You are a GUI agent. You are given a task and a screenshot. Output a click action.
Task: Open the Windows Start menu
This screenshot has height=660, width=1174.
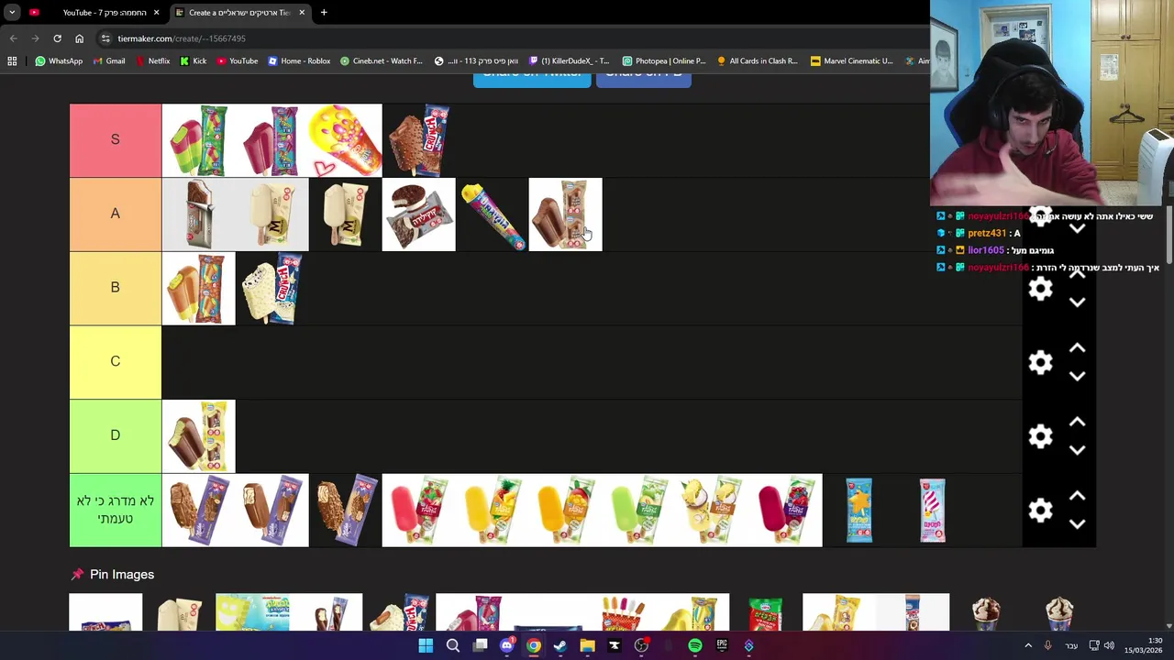pos(426,646)
